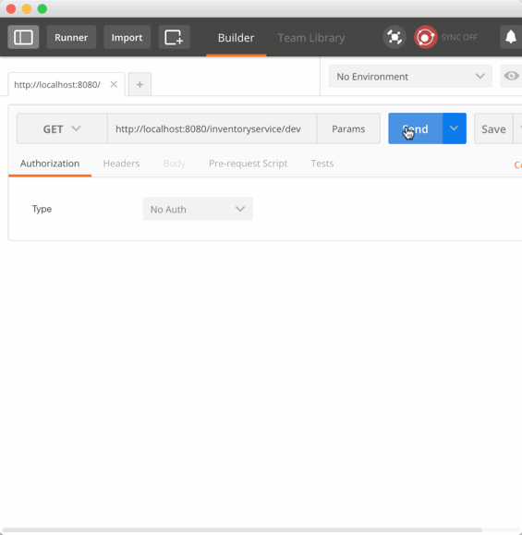This screenshot has height=535, width=522.
Task: Save the request
Action: [493, 128]
